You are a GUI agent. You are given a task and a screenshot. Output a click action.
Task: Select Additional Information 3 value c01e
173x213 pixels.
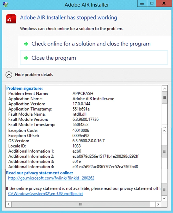point(76,161)
